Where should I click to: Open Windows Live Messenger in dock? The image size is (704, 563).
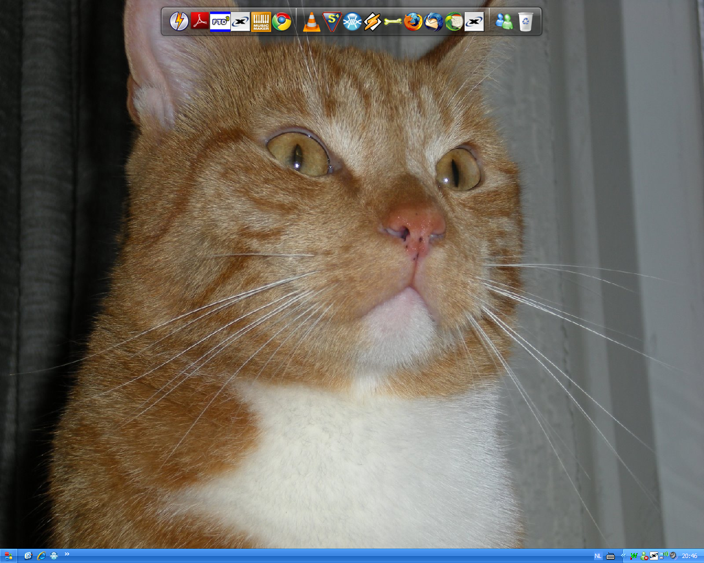(504, 21)
